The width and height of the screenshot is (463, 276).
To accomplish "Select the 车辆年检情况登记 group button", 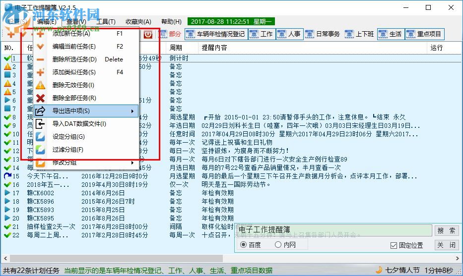I will coord(216,34).
